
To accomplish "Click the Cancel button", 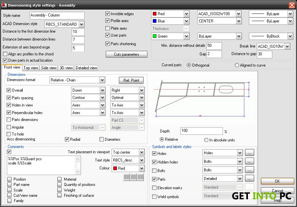I will coord(277,191).
